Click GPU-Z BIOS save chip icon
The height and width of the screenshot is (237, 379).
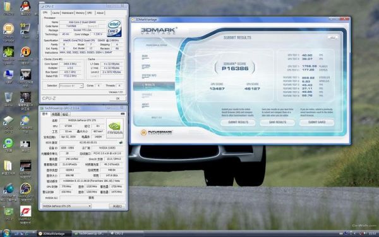point(121,142)
